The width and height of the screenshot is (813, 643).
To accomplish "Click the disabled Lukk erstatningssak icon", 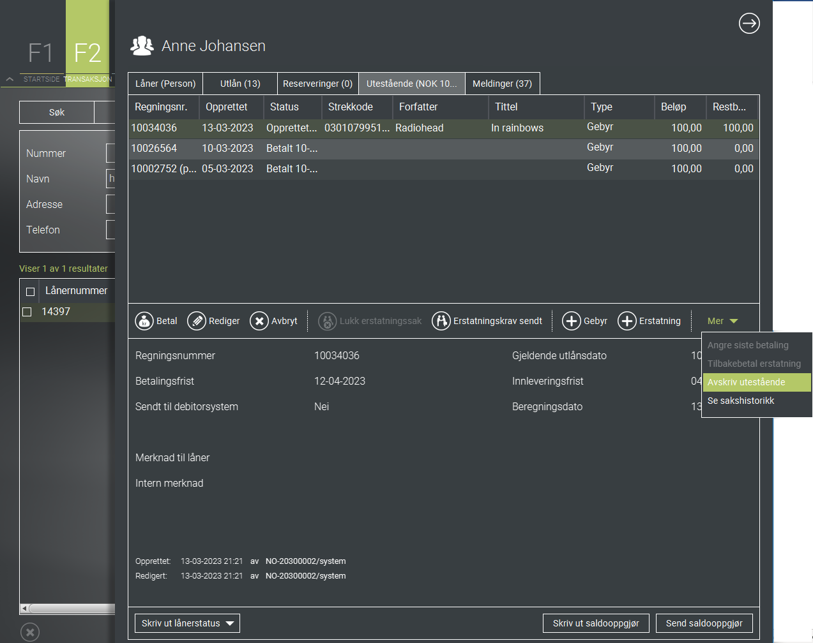I will 328,321.
